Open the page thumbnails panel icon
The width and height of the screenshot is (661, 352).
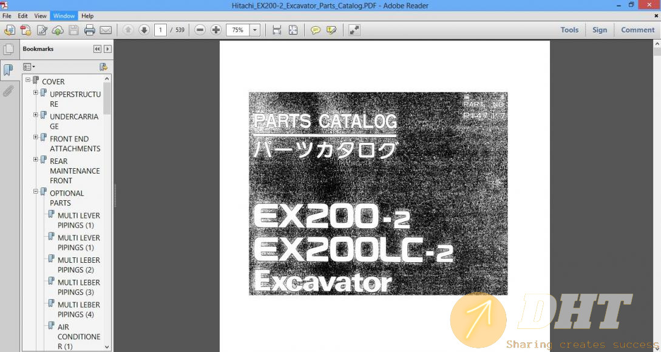click(x=8, y=49)
